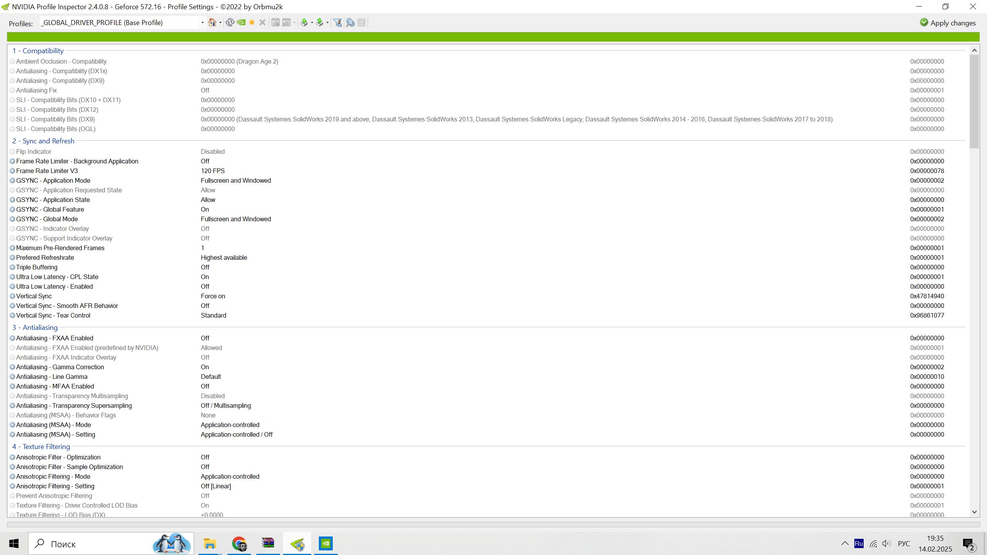This screenshot has height=555, width=987.
Task: Select the 120 FPS value of Frame Rate Limiter
Action: pyautogui.click(x=213, y=171)
